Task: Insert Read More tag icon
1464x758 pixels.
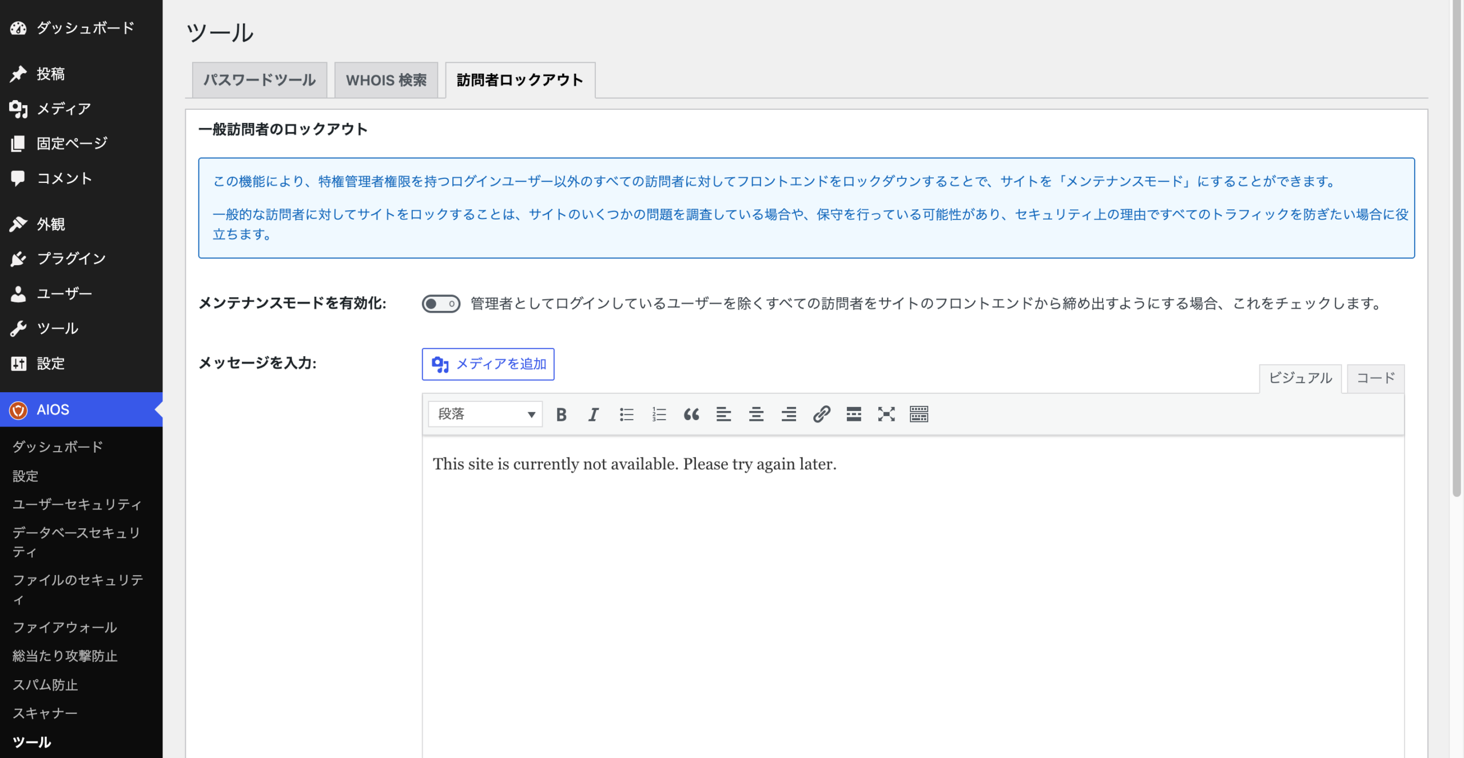Action: click(854, 414)
